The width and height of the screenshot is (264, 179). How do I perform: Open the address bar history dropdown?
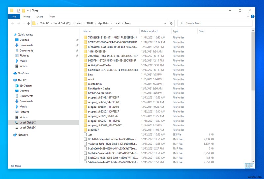click(x=164, y=23)
